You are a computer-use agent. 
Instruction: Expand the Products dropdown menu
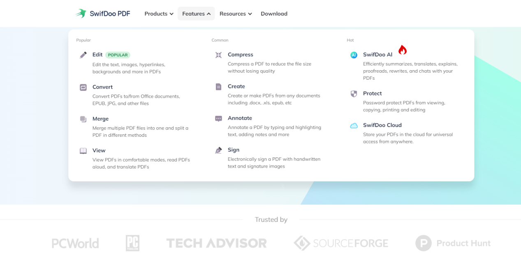[x=159, y=14]
